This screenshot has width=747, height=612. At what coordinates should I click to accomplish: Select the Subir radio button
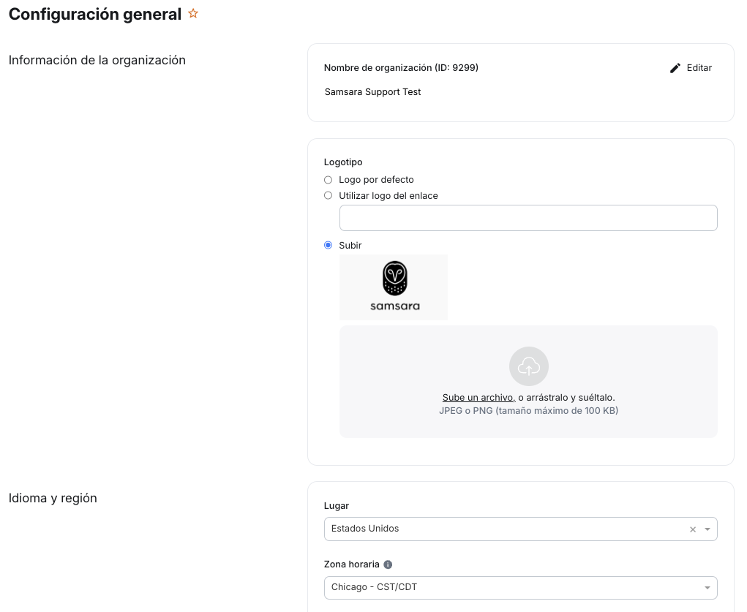click(x=329, y=246)
